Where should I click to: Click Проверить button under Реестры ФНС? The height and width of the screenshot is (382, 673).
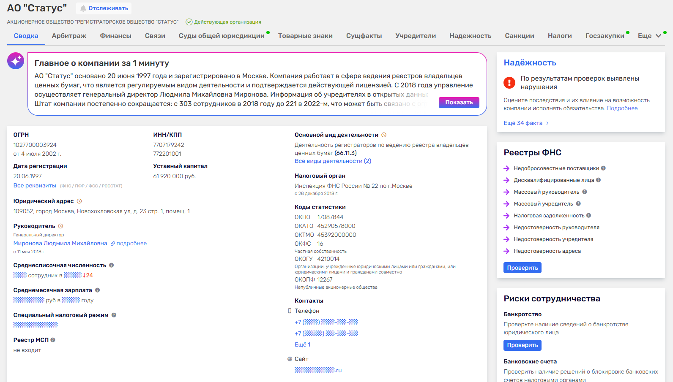pos(523,268)
